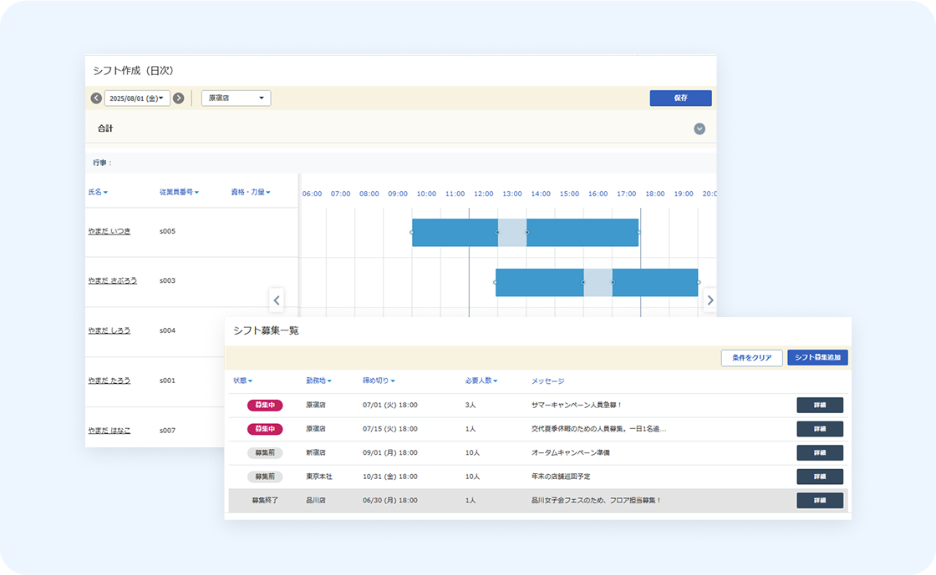Open 詳細 for 品川店 row

[819, 501]
